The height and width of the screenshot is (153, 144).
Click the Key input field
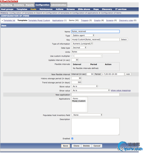tap(95, 40)
